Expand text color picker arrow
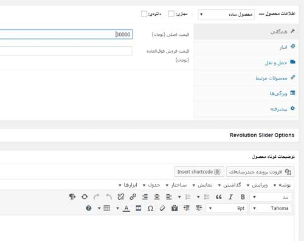 [117, 208]
